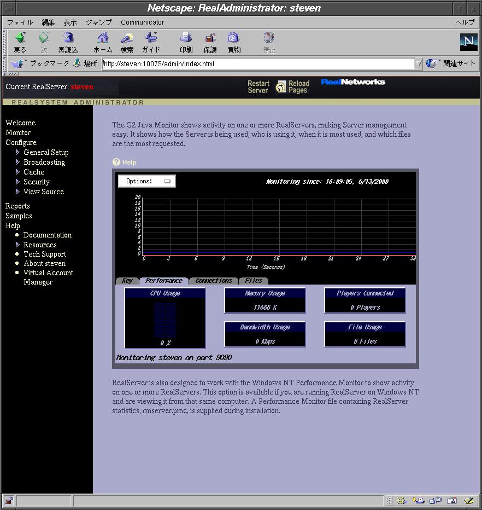Open the Monitor sidebar link
This screenshot has width=482, height=510.
click(x=18, y=132)
